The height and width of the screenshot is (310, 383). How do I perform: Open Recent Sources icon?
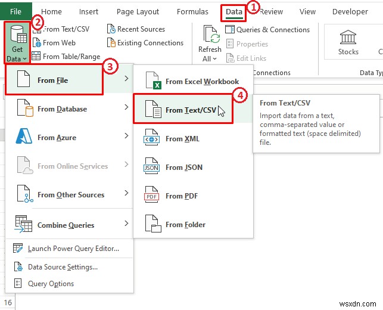click(111, 29)
